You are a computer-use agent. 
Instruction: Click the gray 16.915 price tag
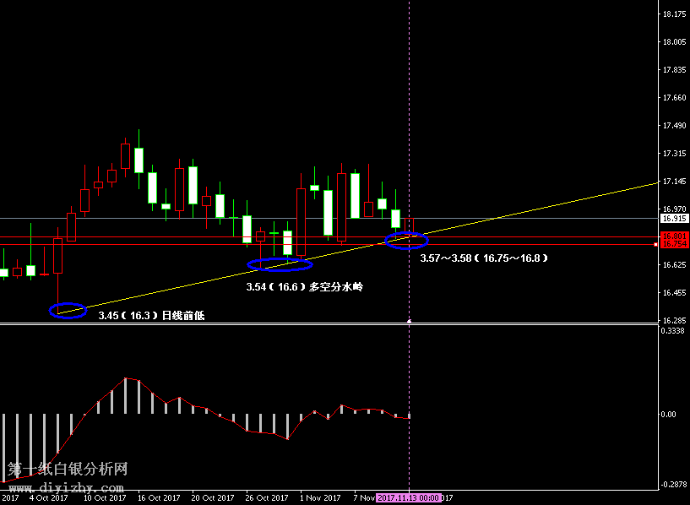[672, 218]
